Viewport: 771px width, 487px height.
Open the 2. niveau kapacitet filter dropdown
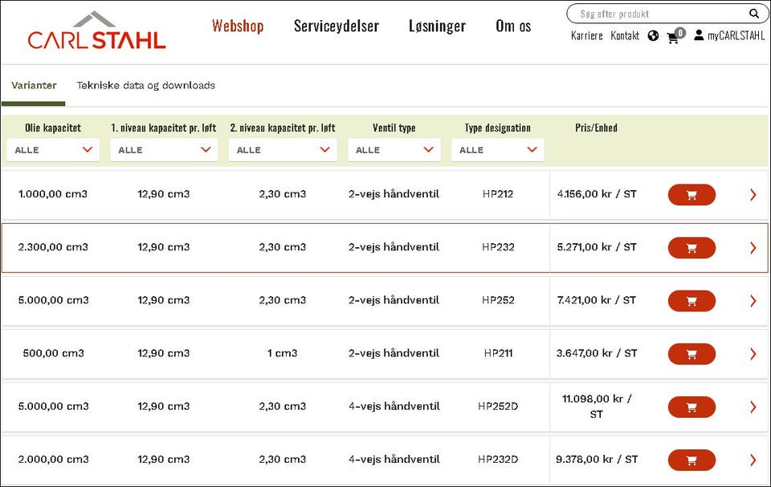283,150
